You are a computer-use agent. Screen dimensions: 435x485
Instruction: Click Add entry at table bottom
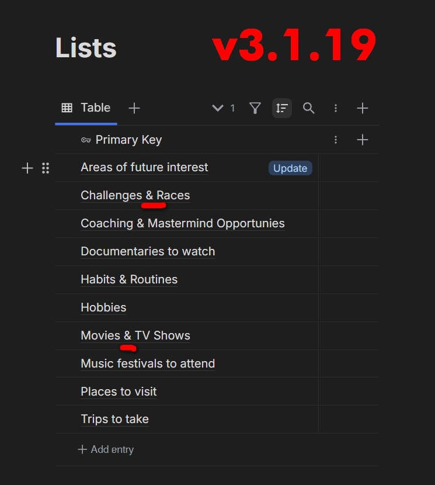point(106,449)
